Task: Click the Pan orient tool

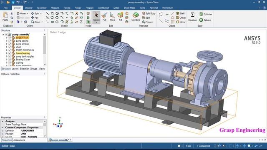Action: (x=35, y=17)
